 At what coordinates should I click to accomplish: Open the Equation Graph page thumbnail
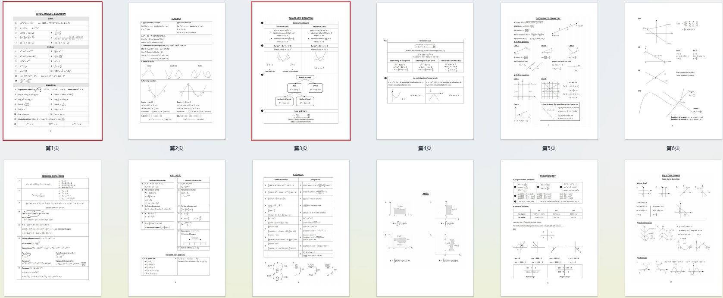(674, 228)
